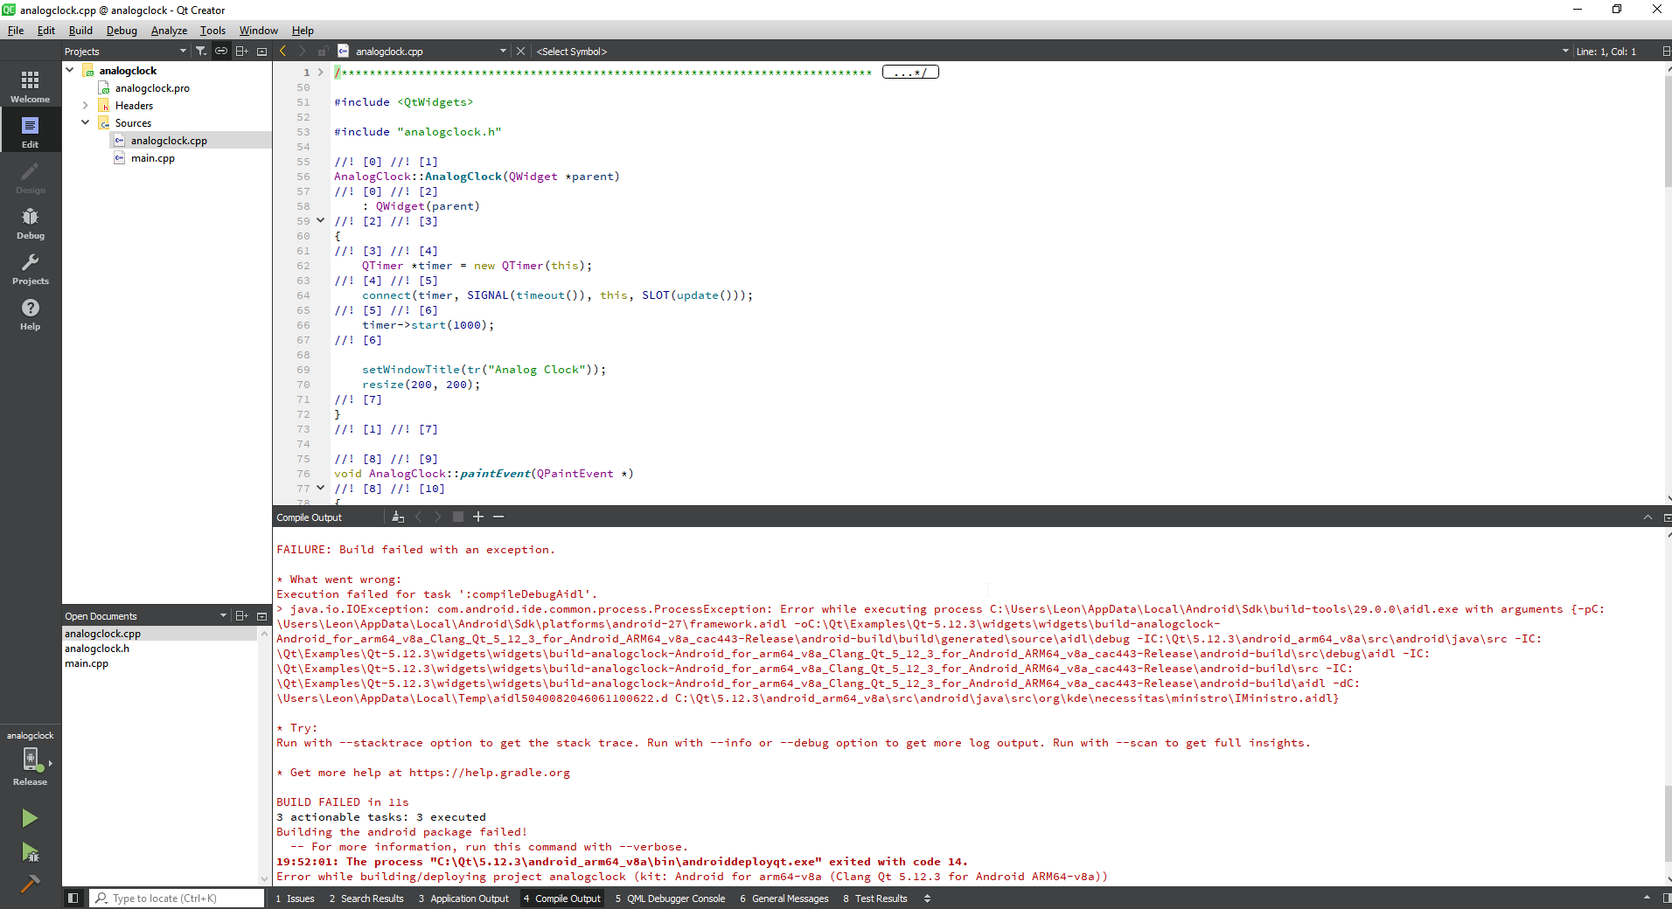Start debugging with the bug-run button
This screenshot has height=909, width=1672.
click(x=30, y=852)
